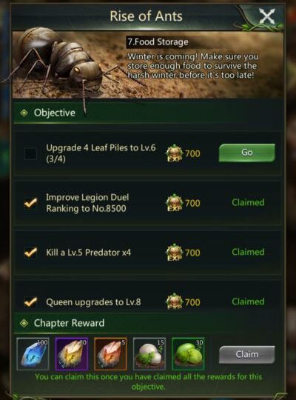Tap EXP icon for Legion Duel objective
Viewport: 296px width, 400px height.
coord(175,203)
